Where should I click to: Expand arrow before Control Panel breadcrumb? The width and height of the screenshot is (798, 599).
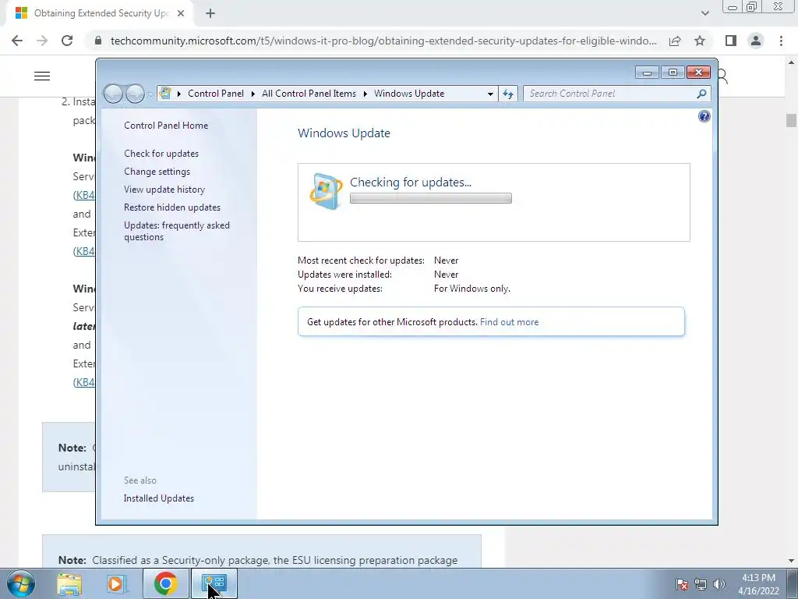(179, 94)
